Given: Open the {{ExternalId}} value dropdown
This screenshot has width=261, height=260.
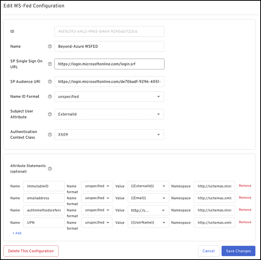Looking at the screenshot, I should [x=148, y=186].
